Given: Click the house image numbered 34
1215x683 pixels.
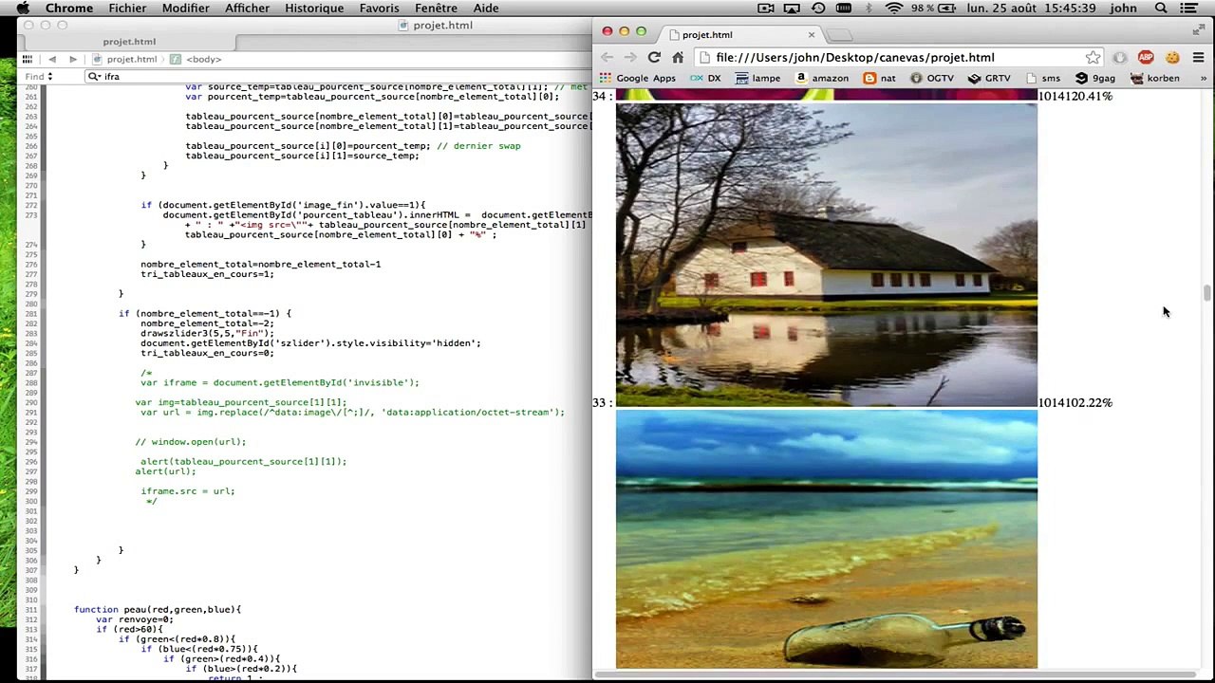Looking at the screenshot, I should [827, 254].
